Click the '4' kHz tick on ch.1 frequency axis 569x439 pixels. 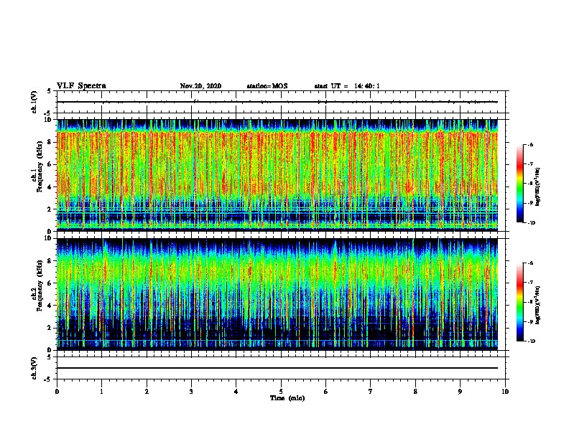pos(50,187)
